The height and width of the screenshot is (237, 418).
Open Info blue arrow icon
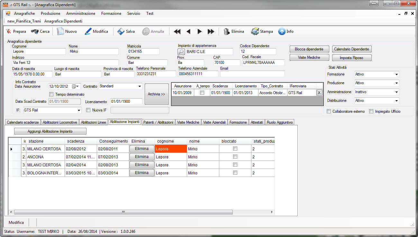tap(282, 31)
